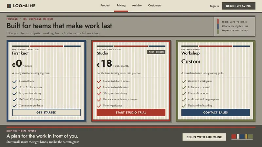Click the checkmark beside Private client looms
Image resolution: width=262 pixels, height=147 pixels.
click(184, 93)
